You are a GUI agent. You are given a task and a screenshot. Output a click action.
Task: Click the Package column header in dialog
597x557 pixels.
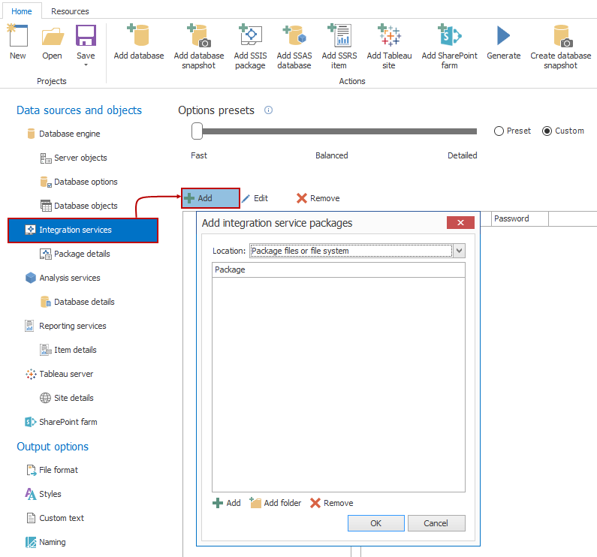coord(338,269)
